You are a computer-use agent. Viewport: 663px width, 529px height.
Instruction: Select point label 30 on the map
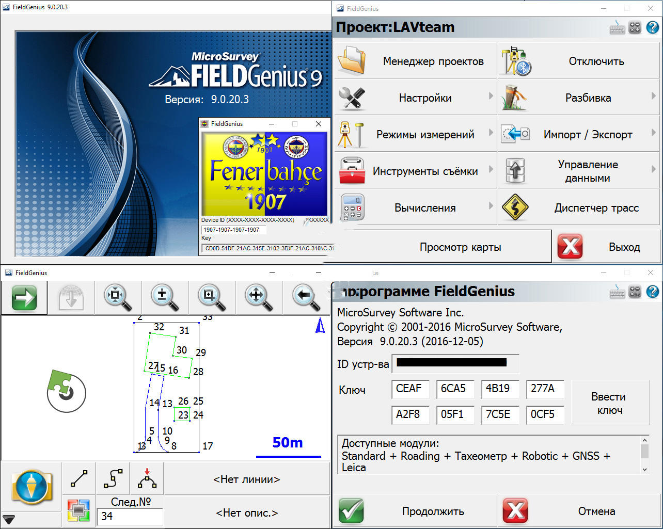[182, 350]
